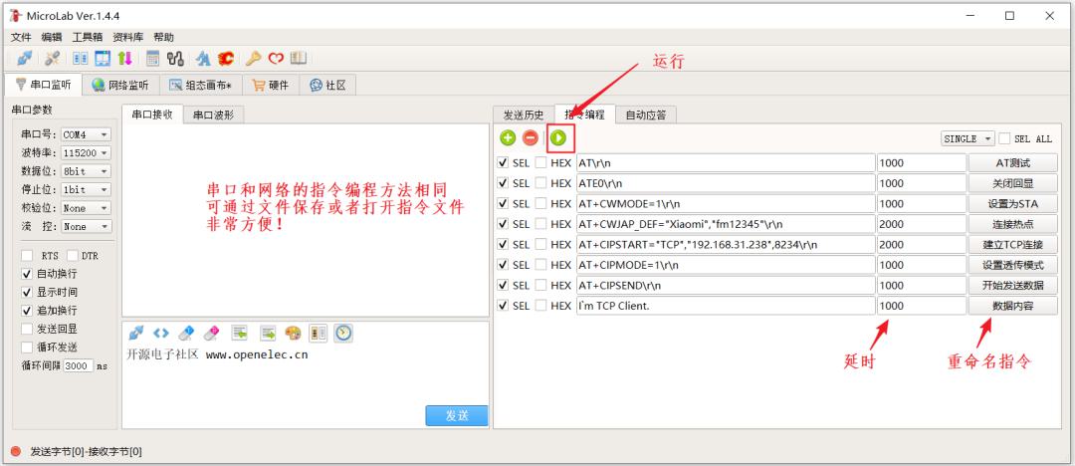This screenshot has width=1075, height=466.
Task: Toggle the DTR checkbox
Action: (x=72, y=255)
